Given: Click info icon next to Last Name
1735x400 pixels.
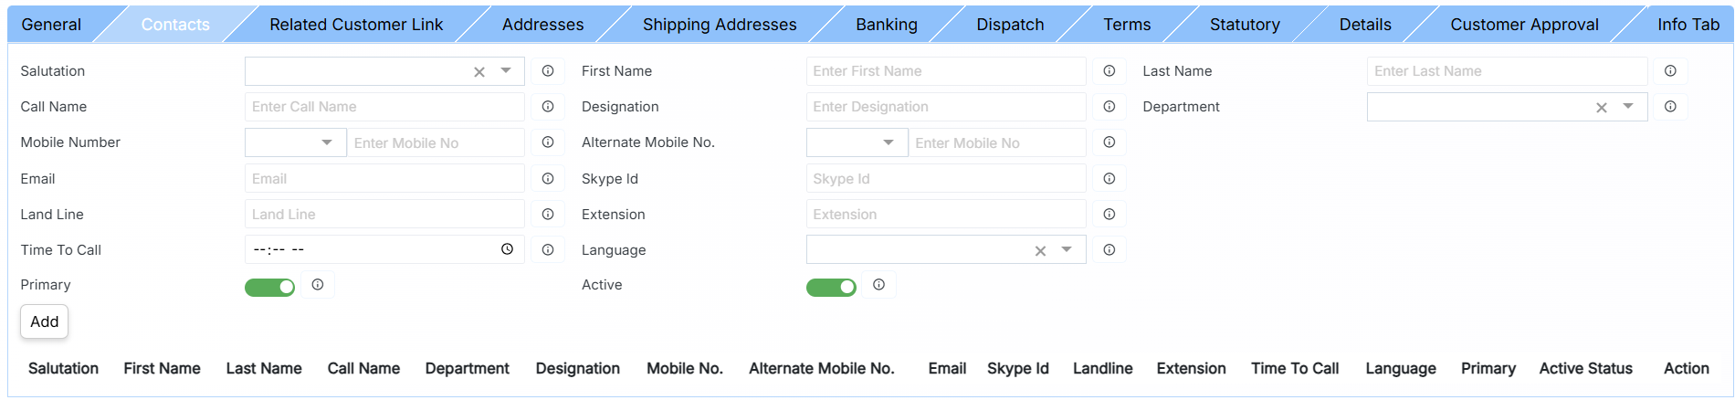Looking at the screenshot, I should point(1670,71).
